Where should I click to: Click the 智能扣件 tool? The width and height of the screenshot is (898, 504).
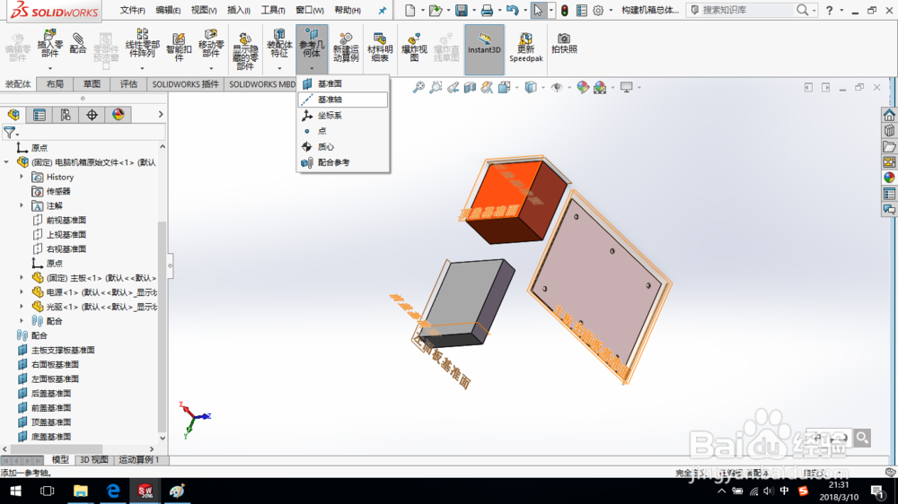[x=179, y=47]
